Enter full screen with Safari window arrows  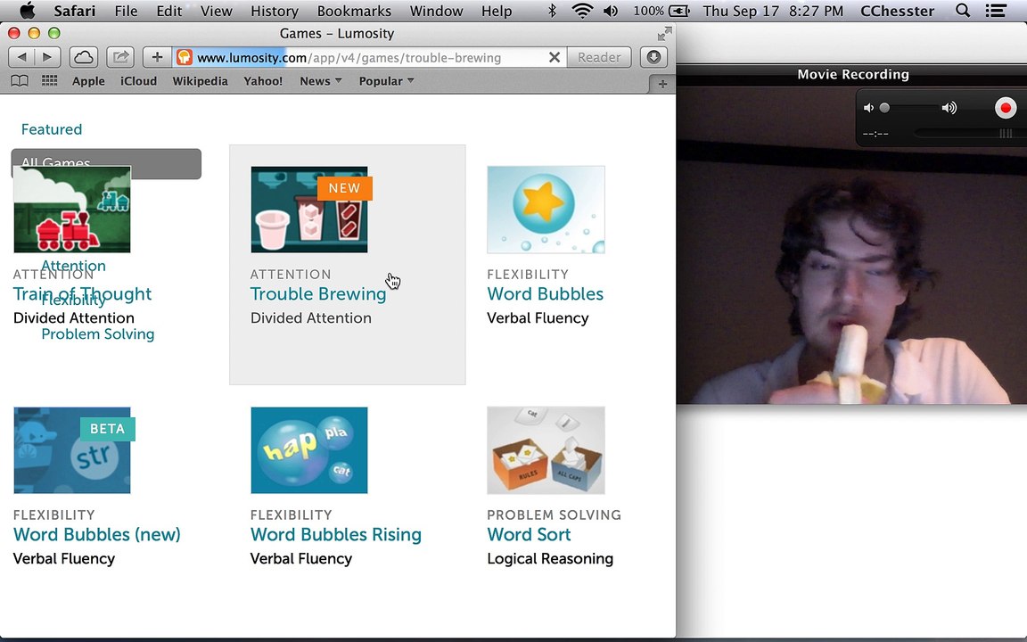coord(664,33)
